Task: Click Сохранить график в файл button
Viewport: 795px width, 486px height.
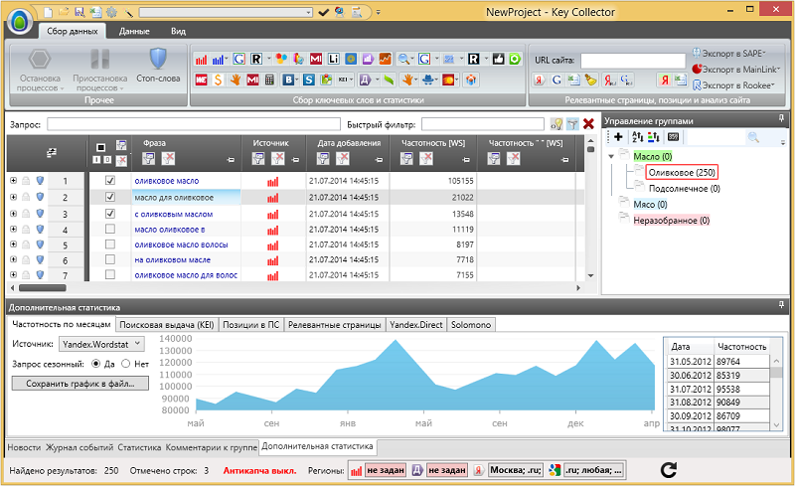Action: click(x=79, y=383)
